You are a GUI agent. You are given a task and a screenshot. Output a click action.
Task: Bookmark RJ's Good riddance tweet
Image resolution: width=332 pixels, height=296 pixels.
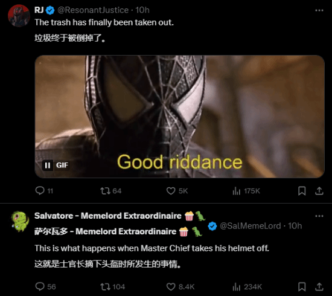click(302, 191)
